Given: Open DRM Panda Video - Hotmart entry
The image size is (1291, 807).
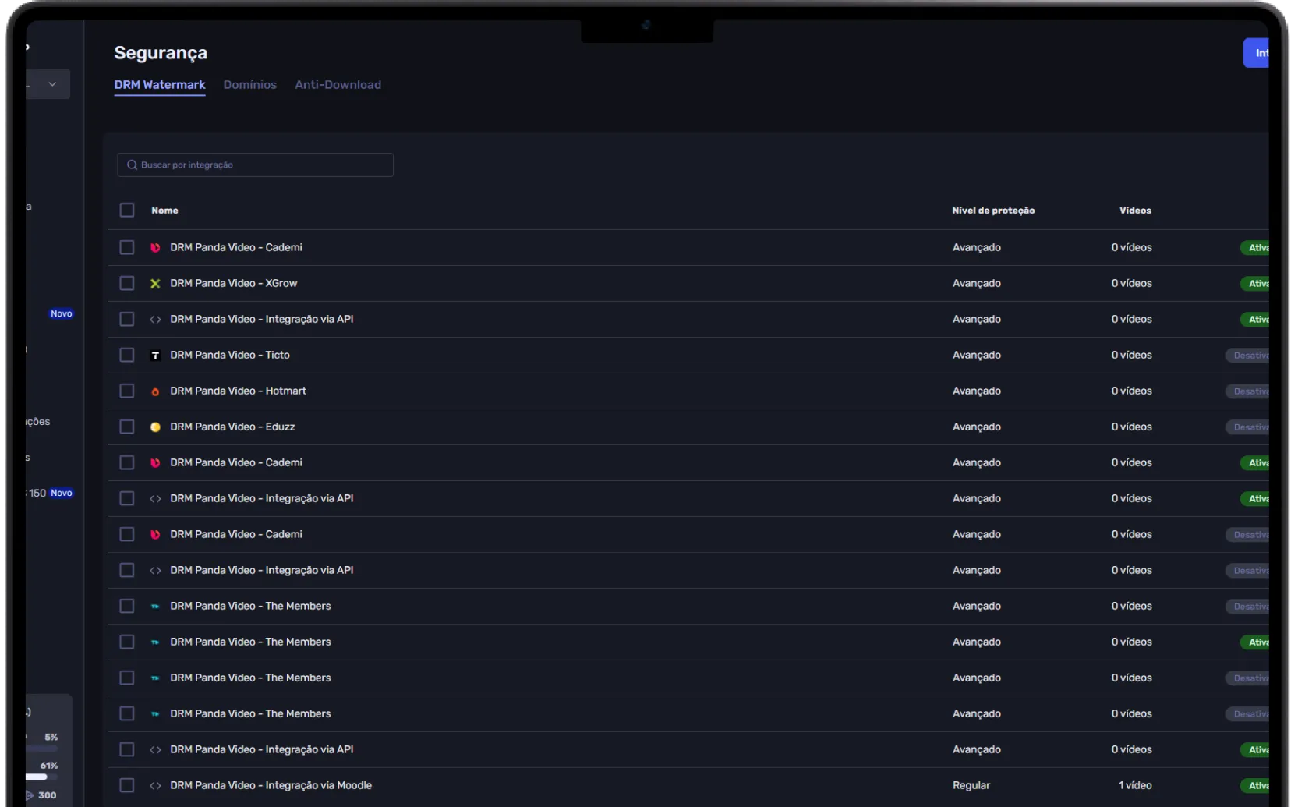Looking at the screenshot, I should pyautogui.click(x=238, y=391).
